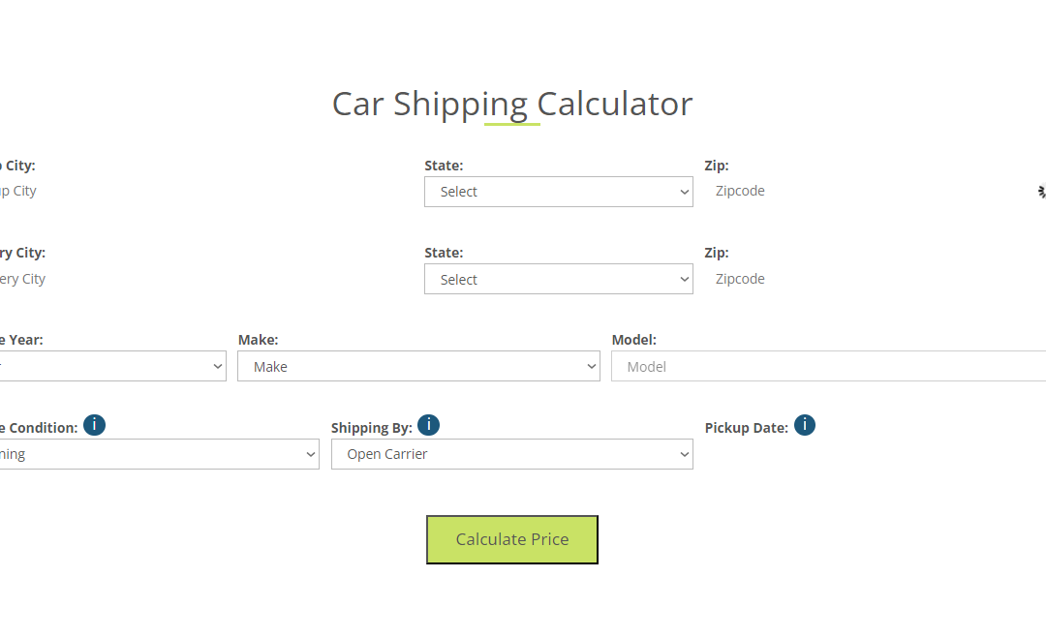1046x638 pixels.
Task: Click the delivery Zipcode field
Action: [765, 279]
